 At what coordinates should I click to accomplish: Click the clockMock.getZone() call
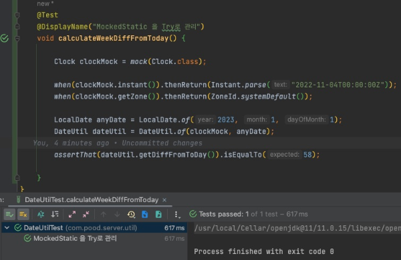[x=116, y=97]
